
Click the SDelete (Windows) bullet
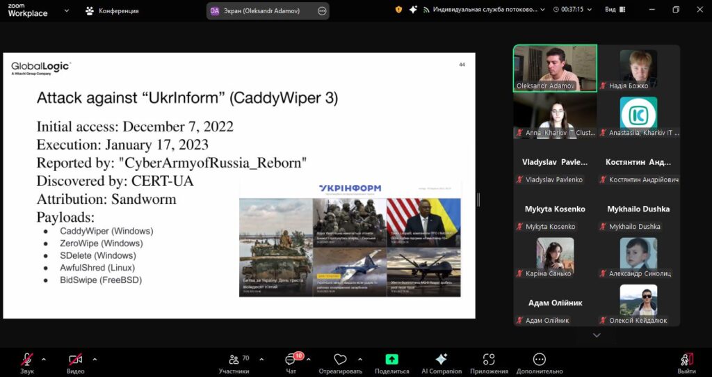click(x=97, y=255)
